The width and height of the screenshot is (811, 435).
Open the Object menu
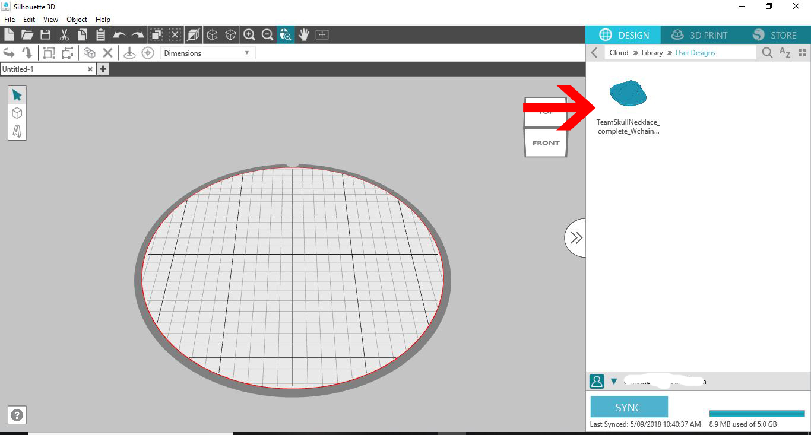pos(77,20)
